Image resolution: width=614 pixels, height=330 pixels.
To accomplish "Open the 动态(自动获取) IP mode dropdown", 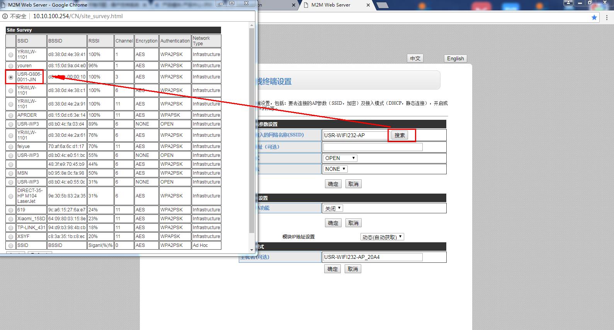I will (382, 237).
